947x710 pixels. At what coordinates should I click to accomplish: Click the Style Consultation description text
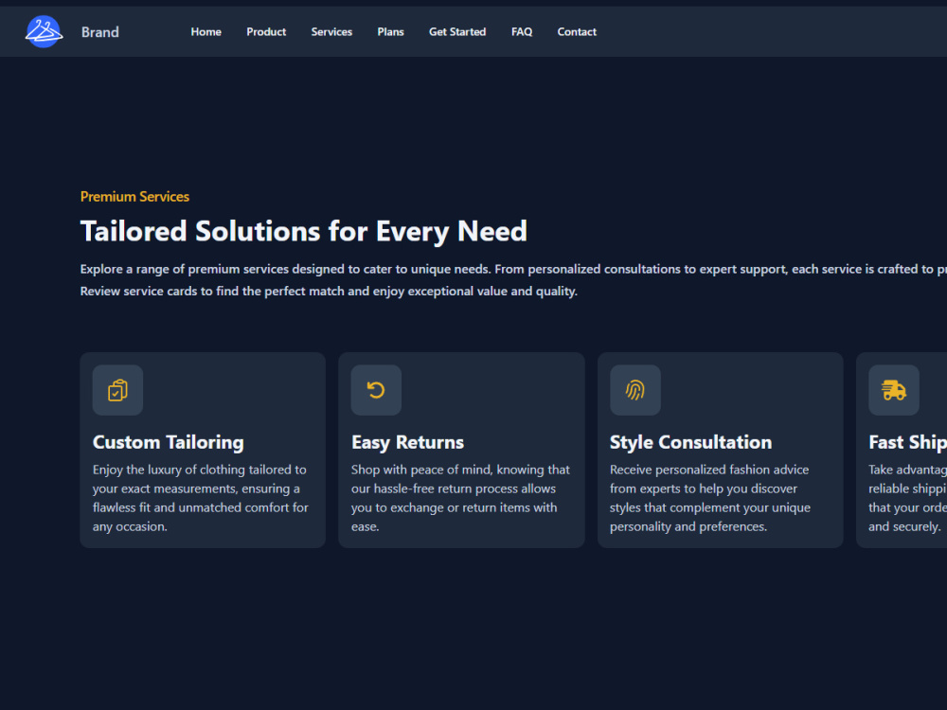(710, 498)
